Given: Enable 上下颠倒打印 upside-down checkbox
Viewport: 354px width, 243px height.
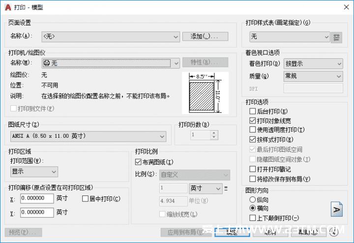Looking at the screenshot, I should pos(252,218).
